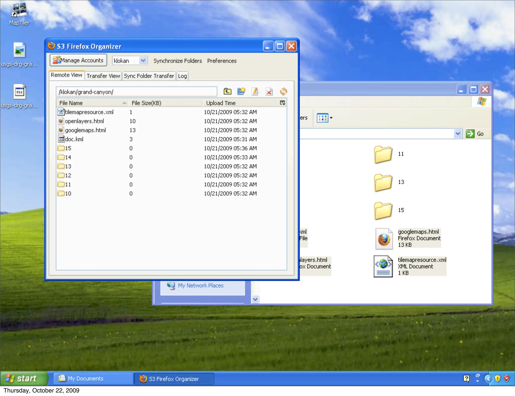Click the Manage Accounts button
Viewport: 515px width, 396px height.
click(78, 60)
